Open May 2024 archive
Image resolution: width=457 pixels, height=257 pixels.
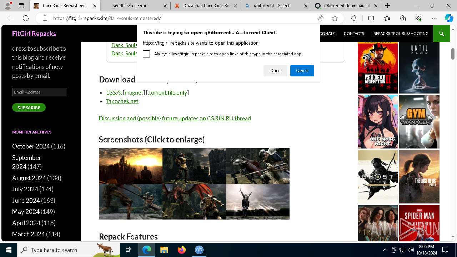[x=26, y=212]
